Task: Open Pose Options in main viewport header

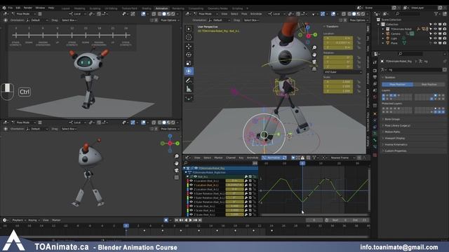Action: [x=359, y=20]
